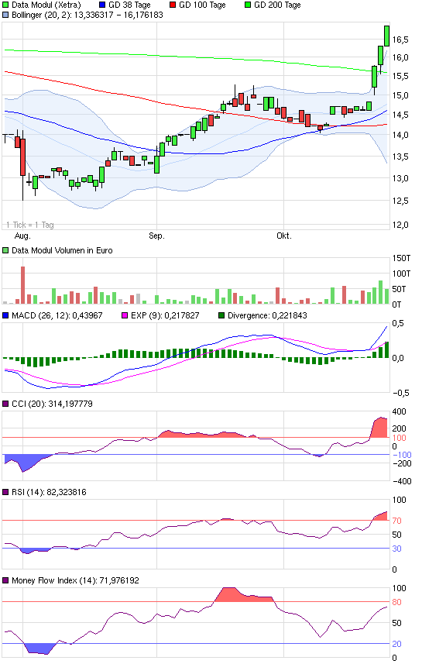Click the Money Flow Index (14): 71,976192 label
The image size is (422, 664).
[75, 580]
